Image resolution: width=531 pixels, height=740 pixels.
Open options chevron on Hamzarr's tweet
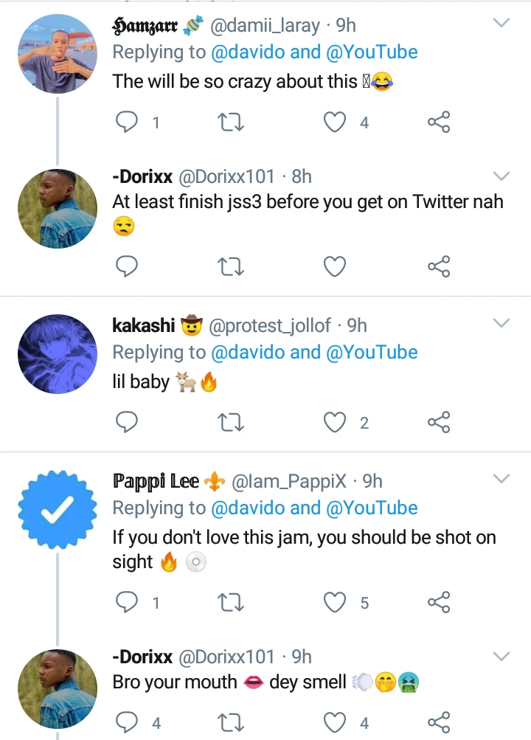click(x=502, y=24)
